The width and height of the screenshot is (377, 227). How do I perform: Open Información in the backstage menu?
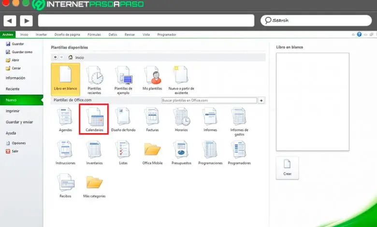15,78
